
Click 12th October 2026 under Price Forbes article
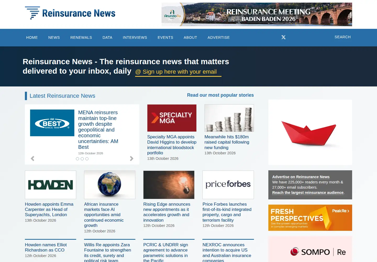[218, 226]
